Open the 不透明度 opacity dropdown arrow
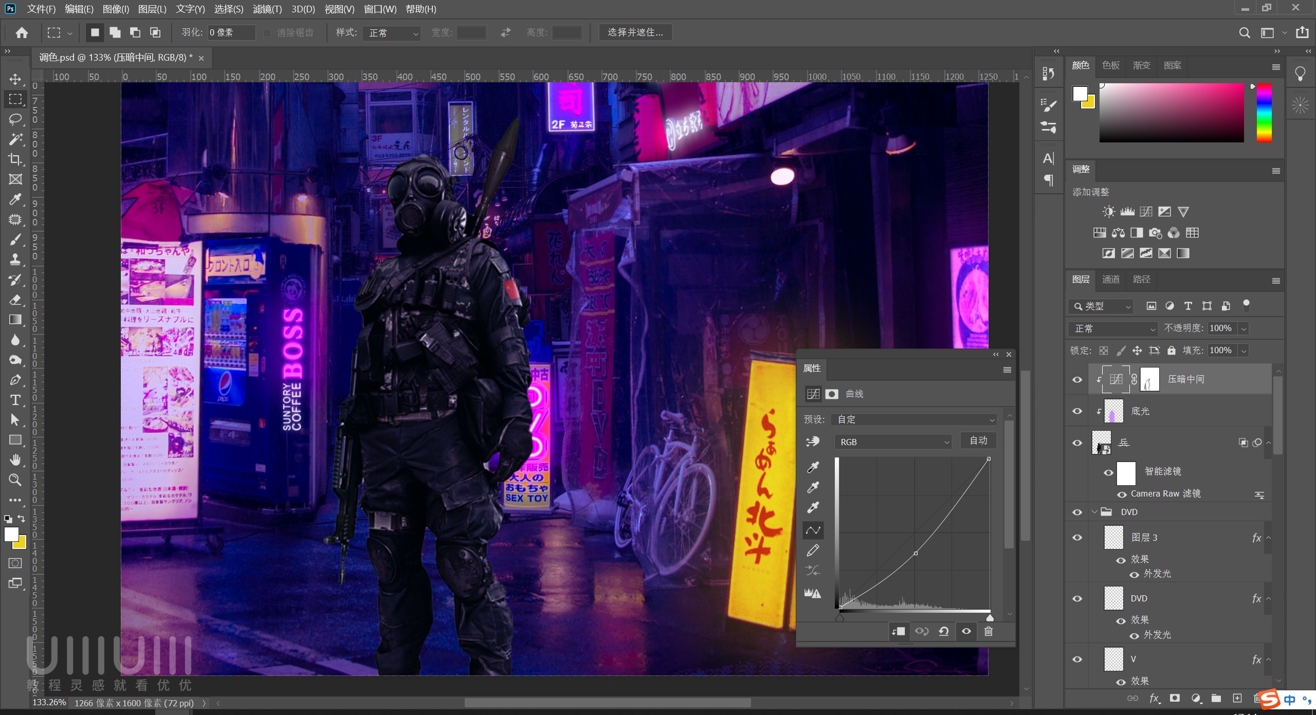 (1244, 328)
